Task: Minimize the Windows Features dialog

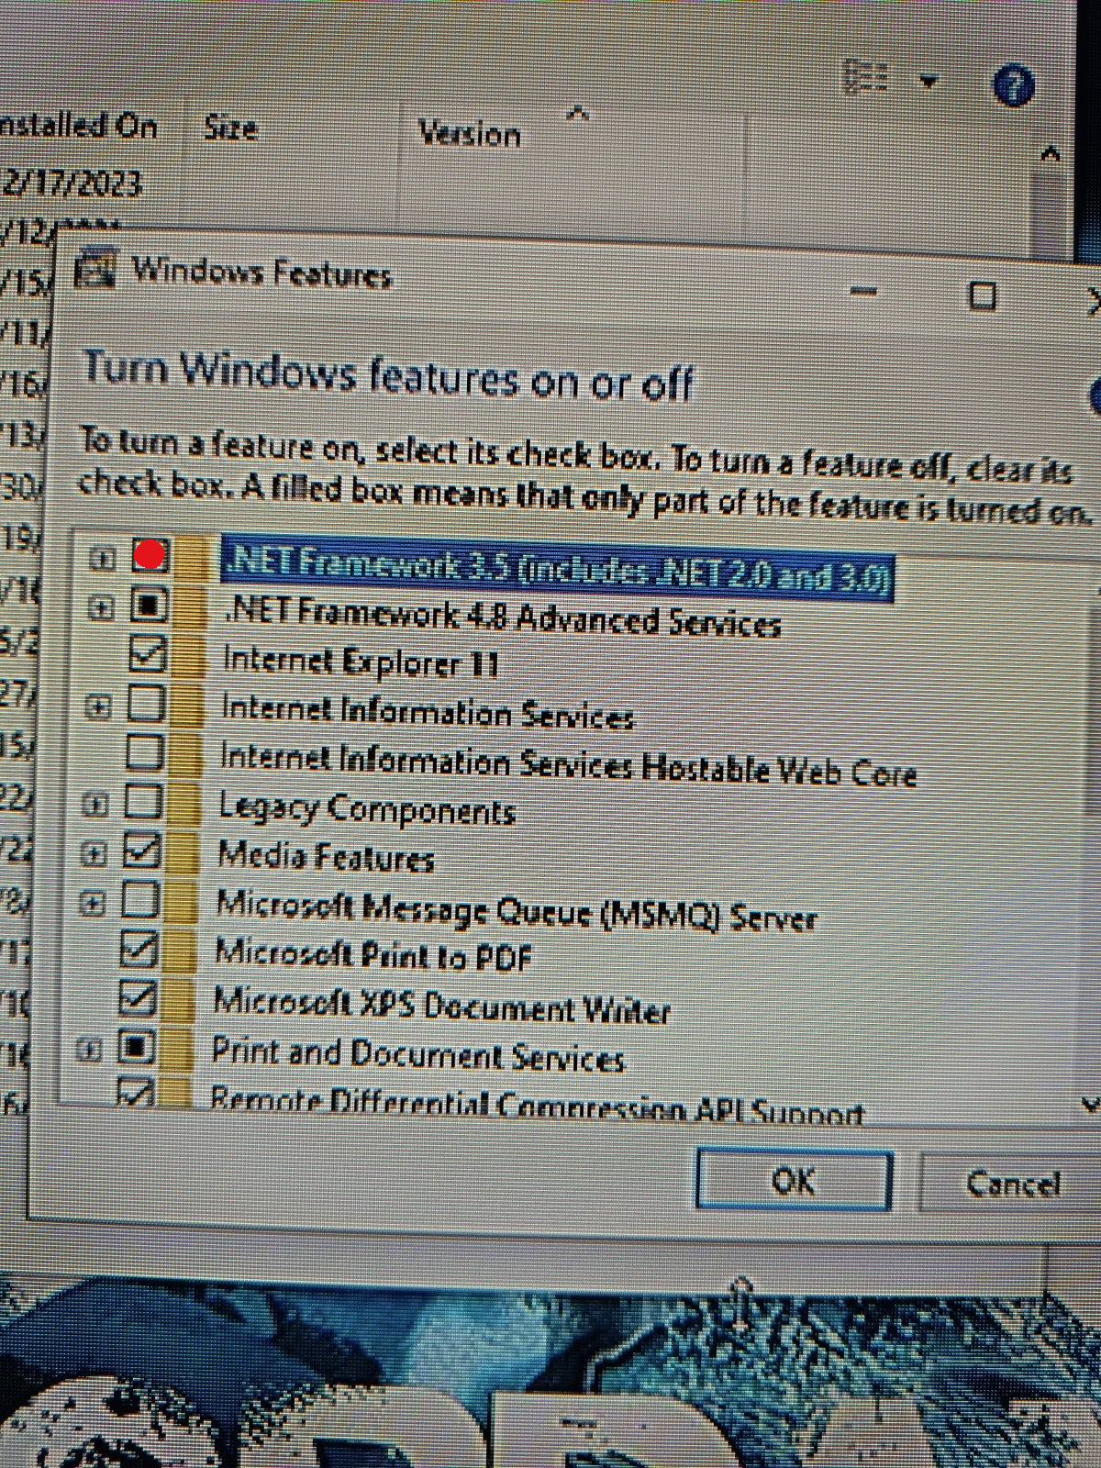Action: (x=862, y=292)
